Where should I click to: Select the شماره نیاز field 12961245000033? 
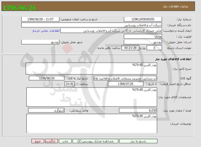pos(143,19)
